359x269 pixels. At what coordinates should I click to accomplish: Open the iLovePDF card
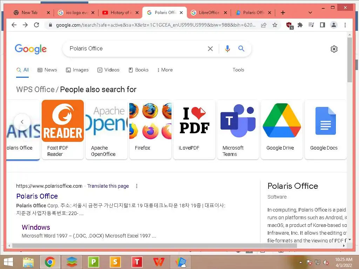pos(194,130)
